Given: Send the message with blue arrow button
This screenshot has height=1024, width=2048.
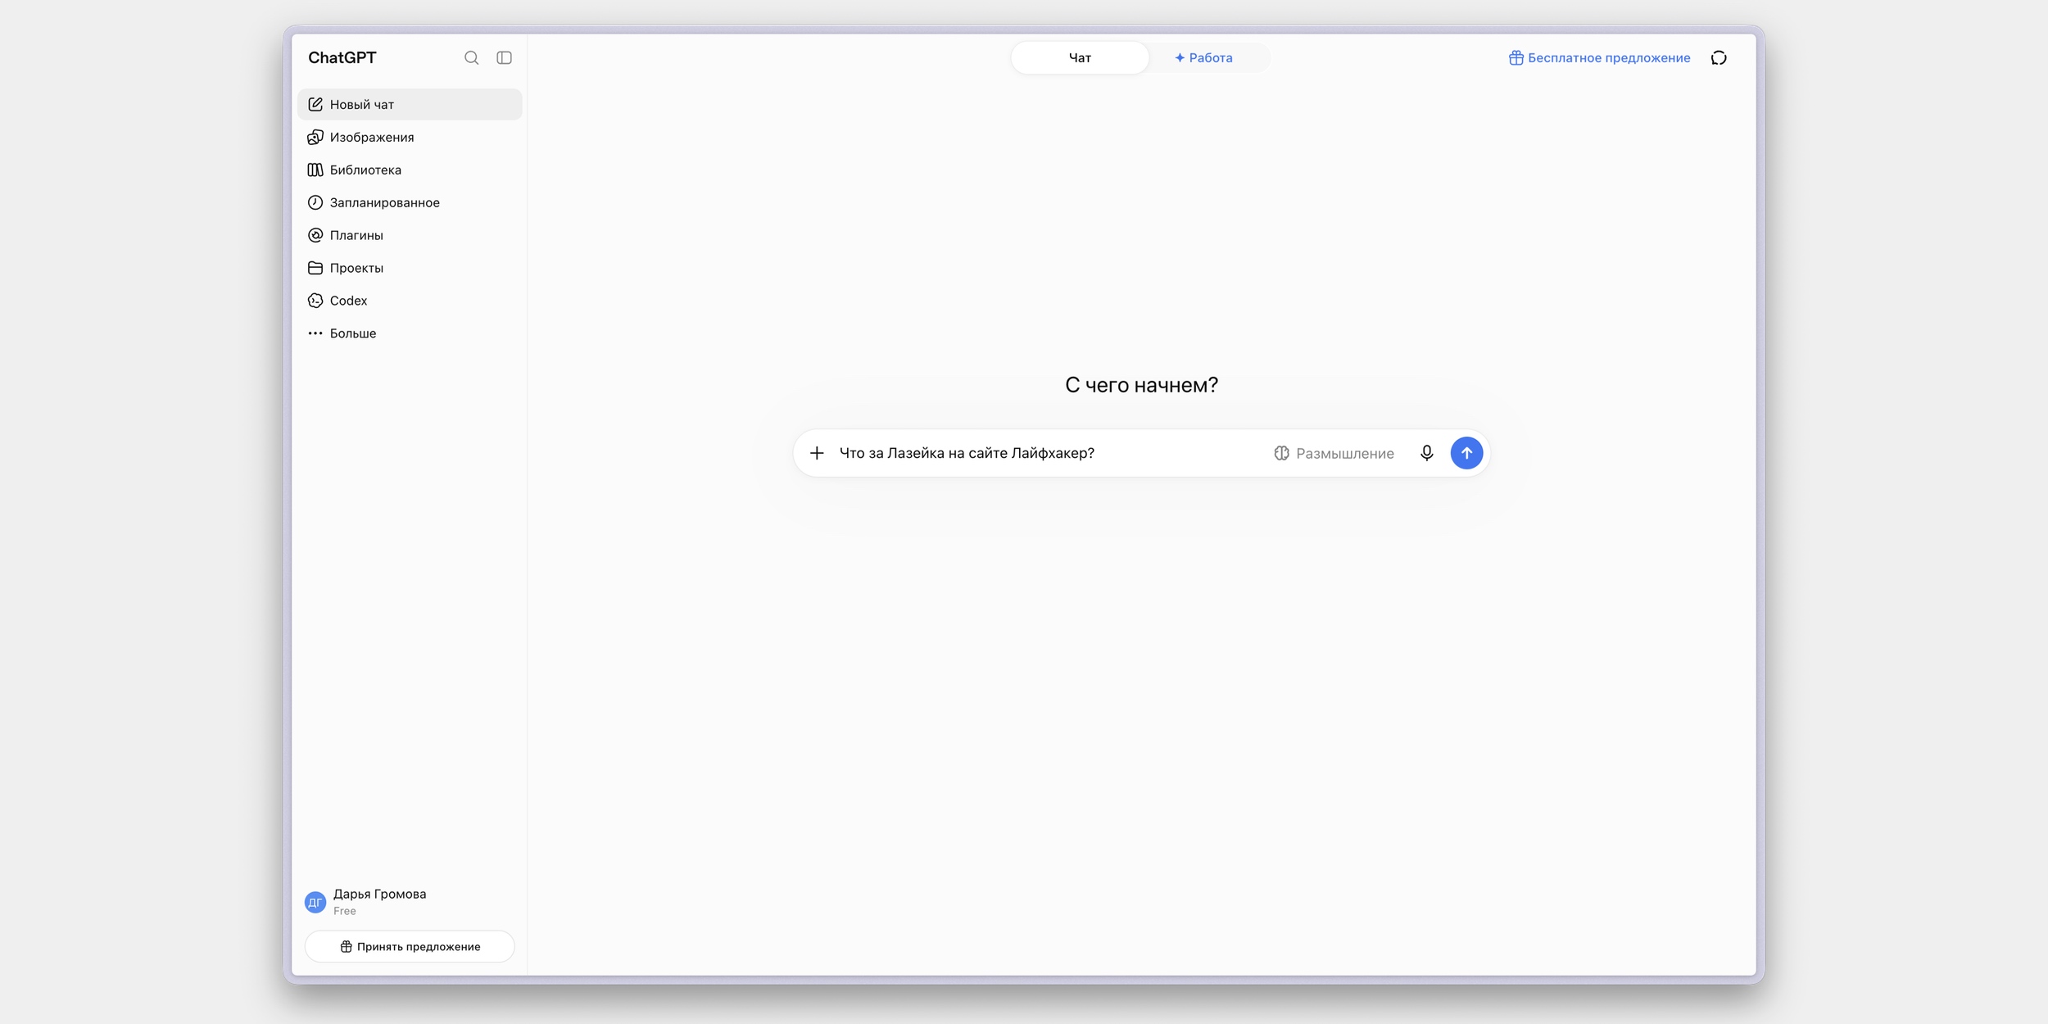Looking at the screenshot, I should (x=1466, y=453).
